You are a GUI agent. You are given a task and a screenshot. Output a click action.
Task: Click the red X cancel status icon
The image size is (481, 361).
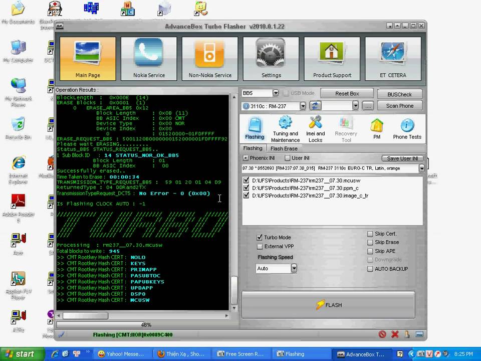tap(395, 334)
